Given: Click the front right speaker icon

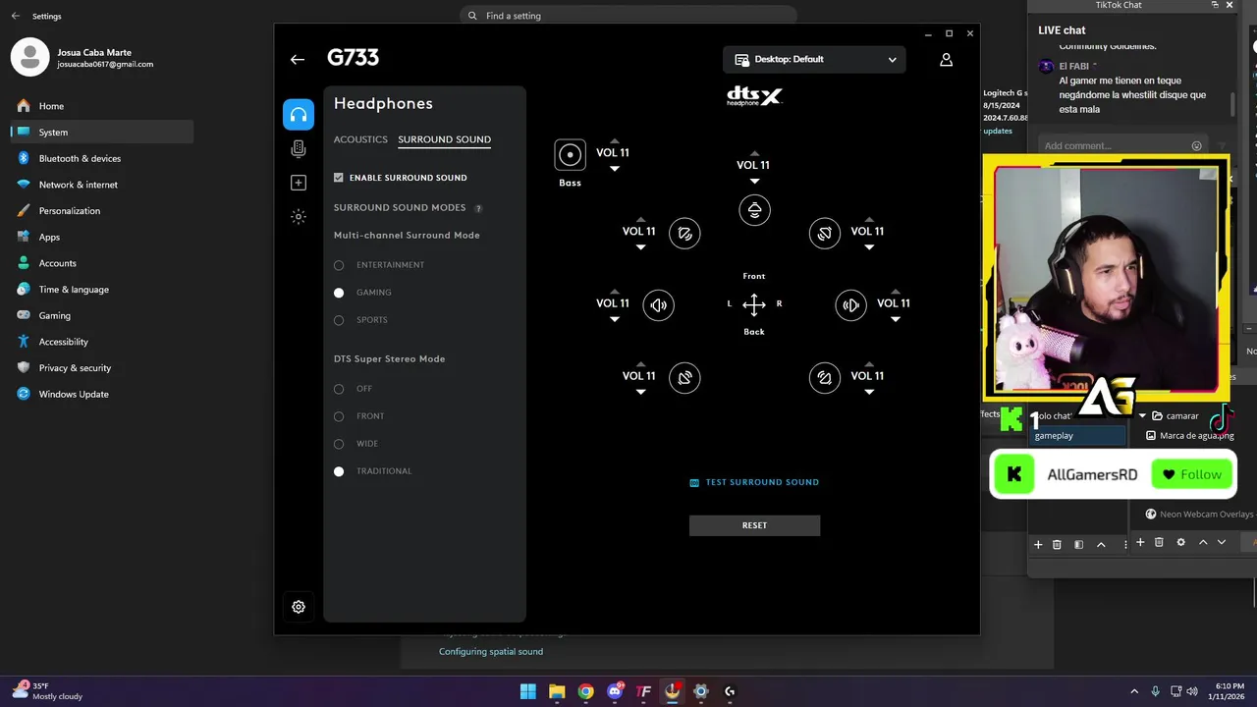Looking at the screenshot, I should coord(824,233).
